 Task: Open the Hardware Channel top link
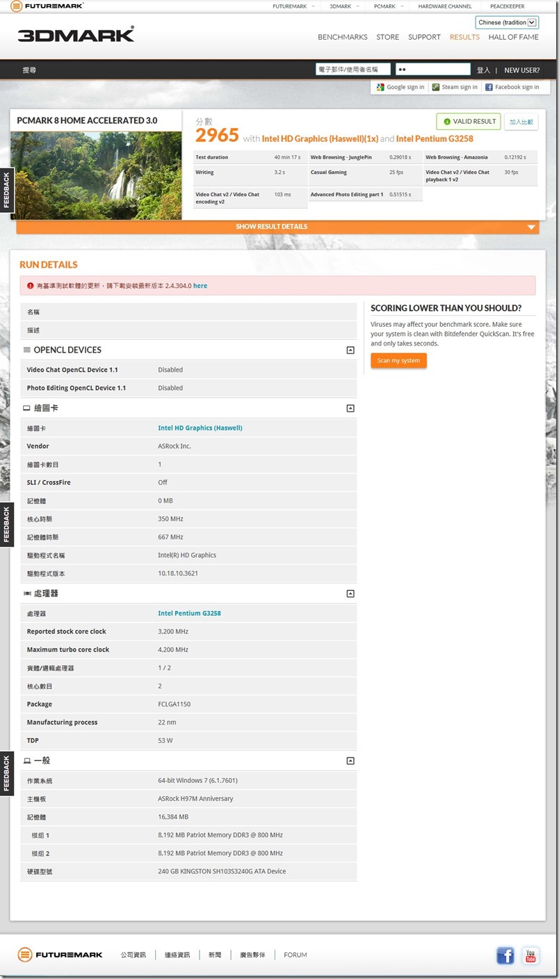click(x=445, y=6)
